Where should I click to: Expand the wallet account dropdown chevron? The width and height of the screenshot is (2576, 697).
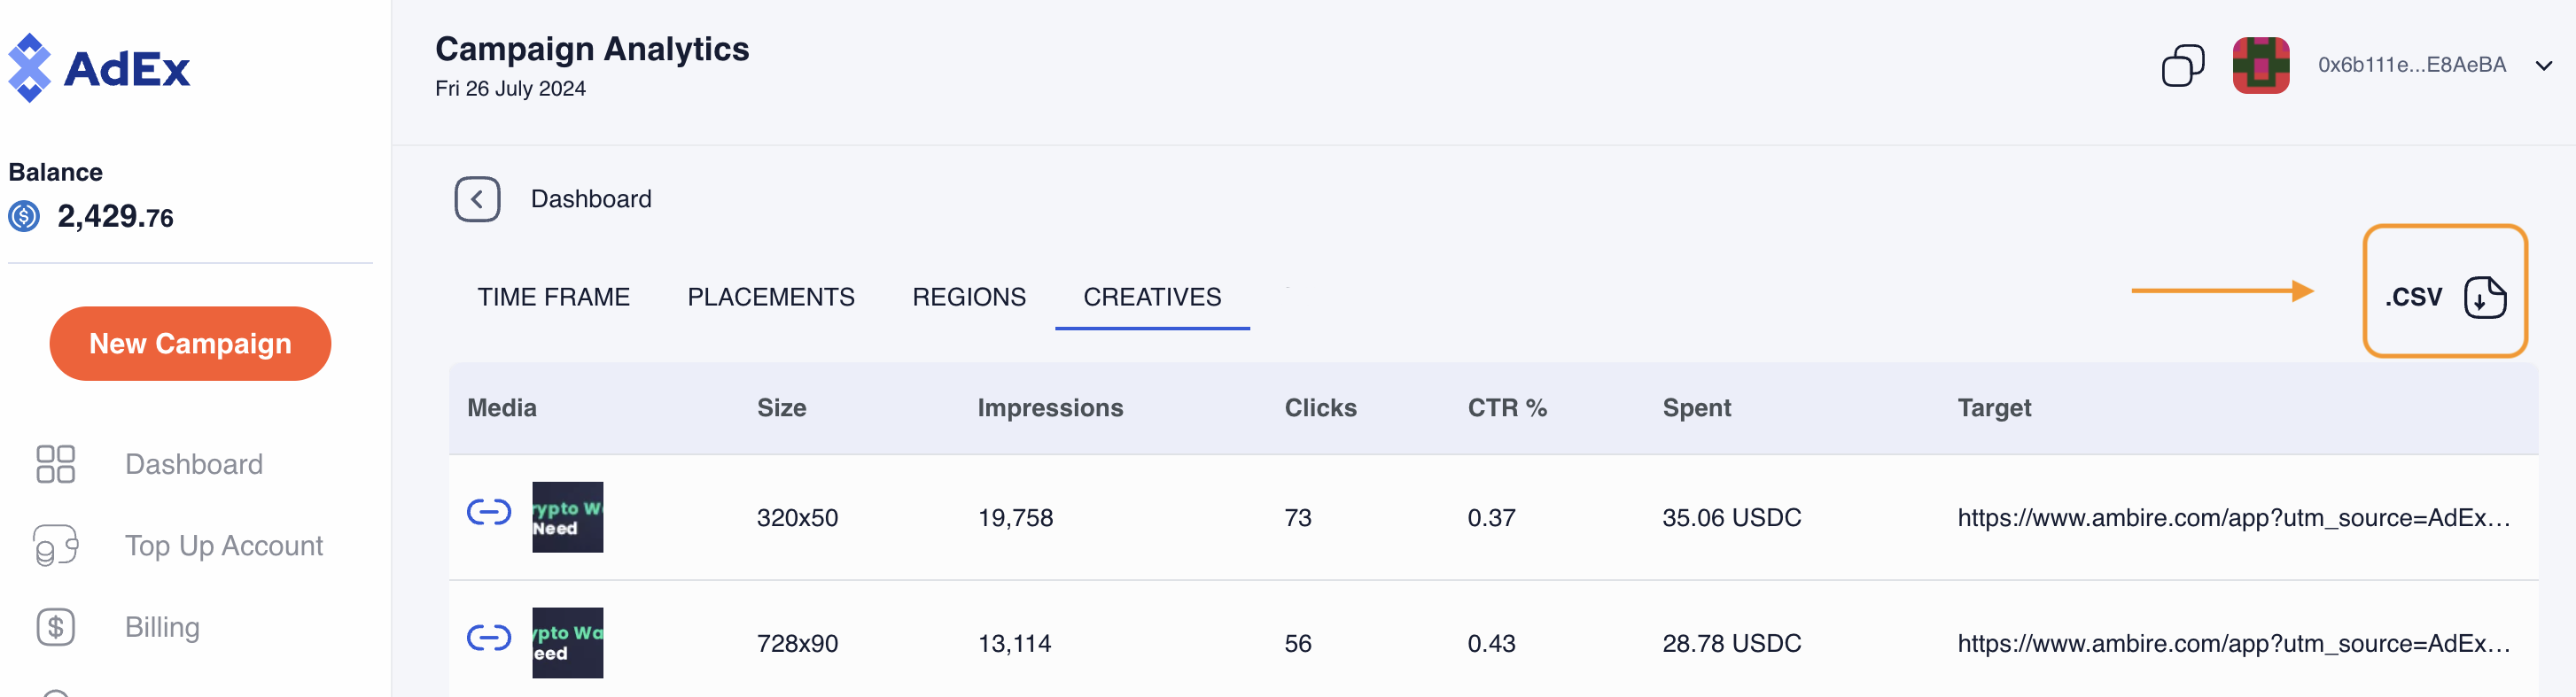(2544, 66)
